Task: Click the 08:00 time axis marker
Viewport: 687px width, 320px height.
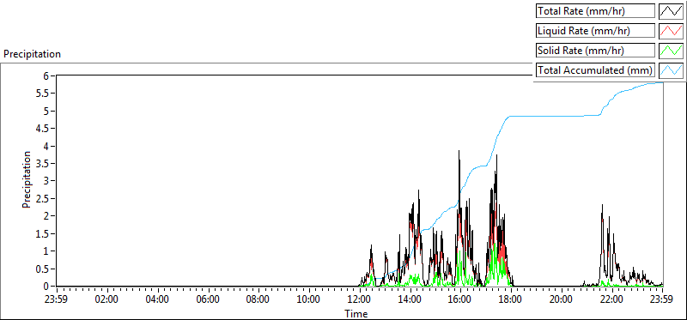Action: click(x=258, y=300)
